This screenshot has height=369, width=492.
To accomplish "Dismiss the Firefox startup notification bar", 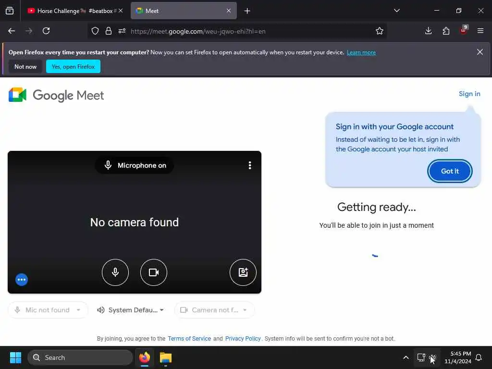I will point(480,52).
